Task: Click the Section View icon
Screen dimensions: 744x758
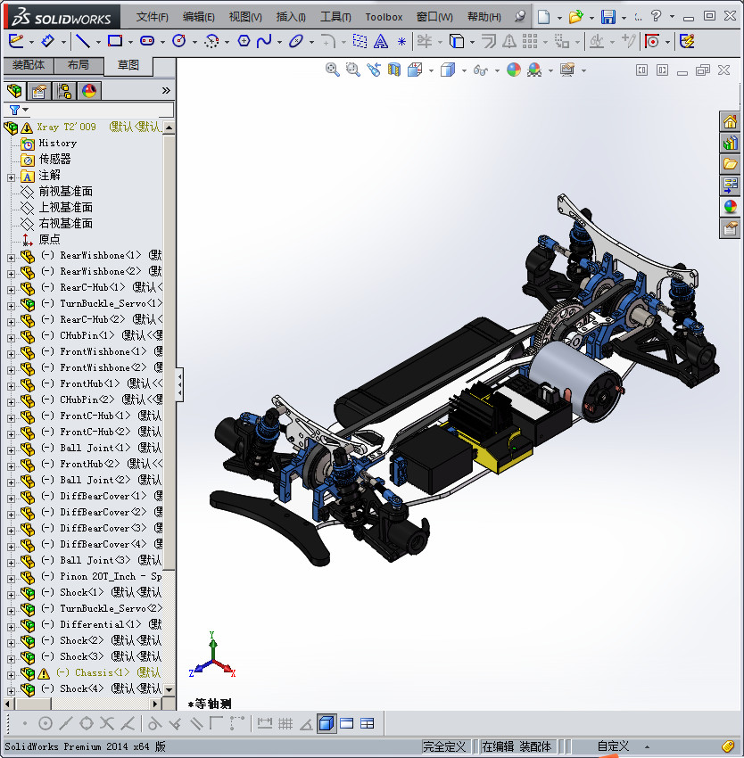Action: [394, 70]
